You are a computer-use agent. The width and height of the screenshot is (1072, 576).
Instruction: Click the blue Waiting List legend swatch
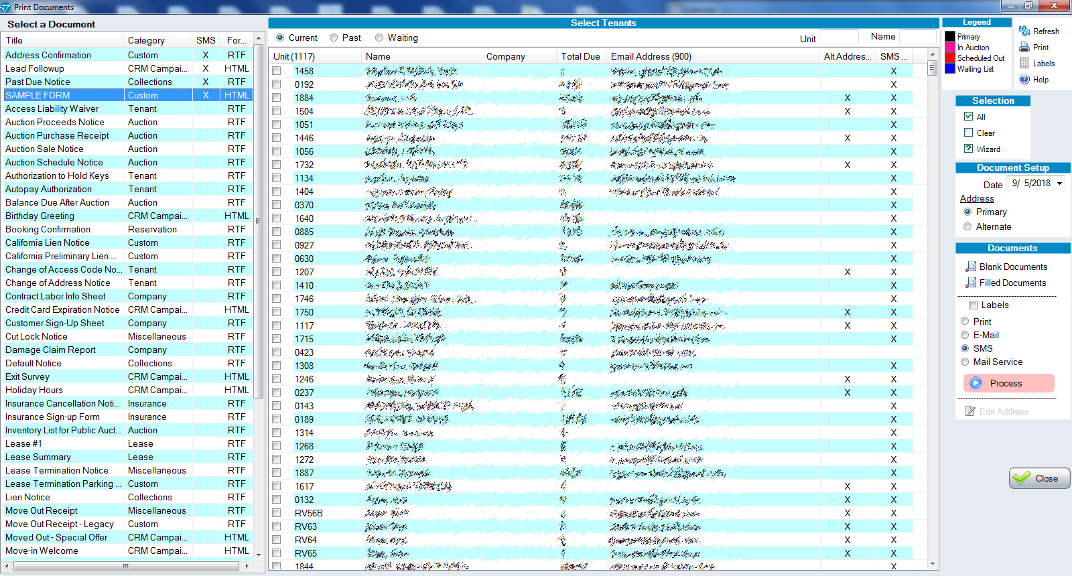950,68
